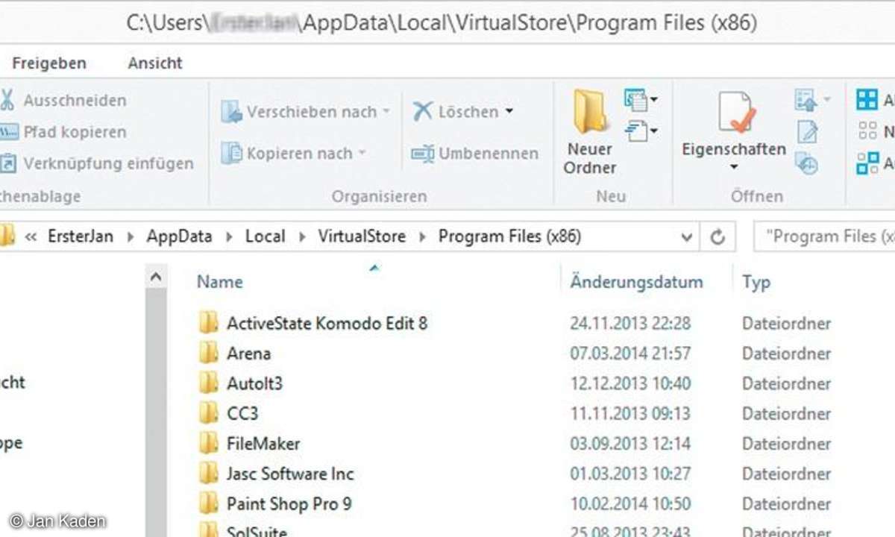Image resolution: width=895 pixels, height=537 pixels.
Task: Open the easy access dropdown arrow
Action: pos(654,132)
